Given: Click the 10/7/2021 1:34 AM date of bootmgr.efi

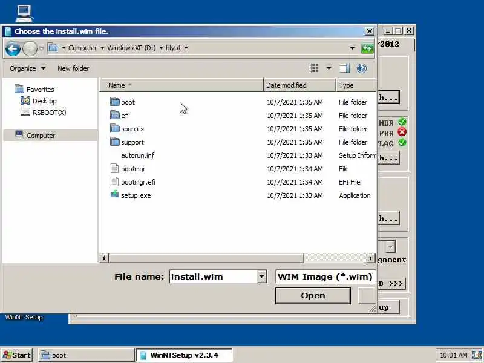Looking at the screenshot, I should 295,182.
